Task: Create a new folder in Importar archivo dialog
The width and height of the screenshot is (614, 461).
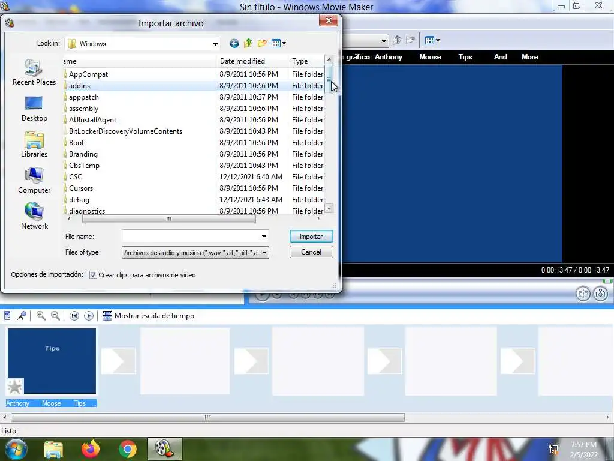Action: point(262,43)
